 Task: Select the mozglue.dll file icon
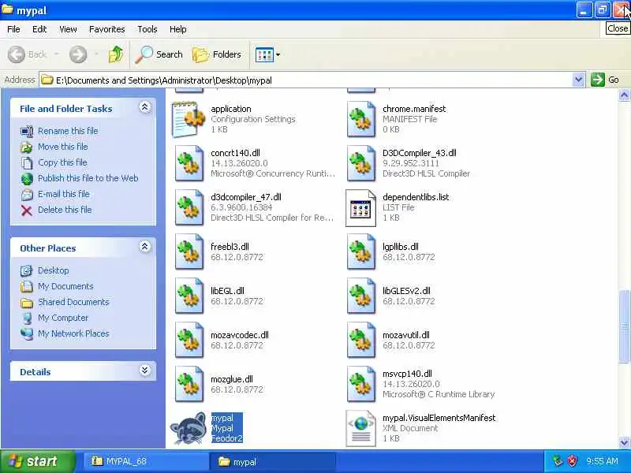189,385
